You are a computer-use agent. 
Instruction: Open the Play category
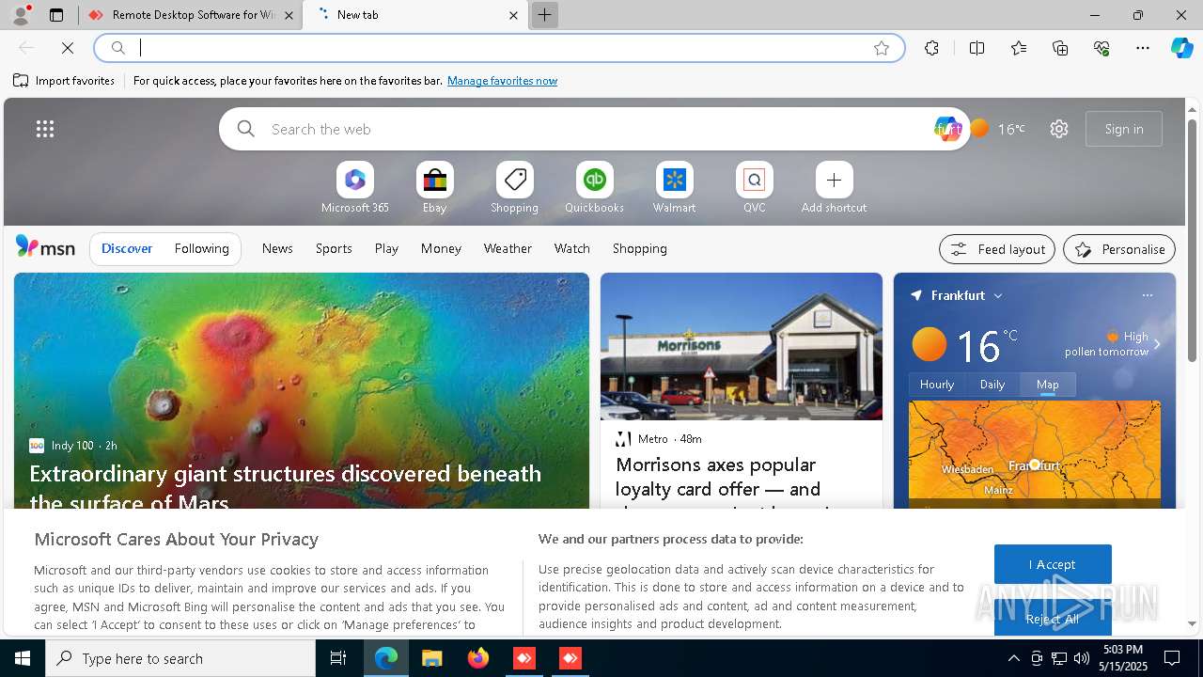click(386, 248)
